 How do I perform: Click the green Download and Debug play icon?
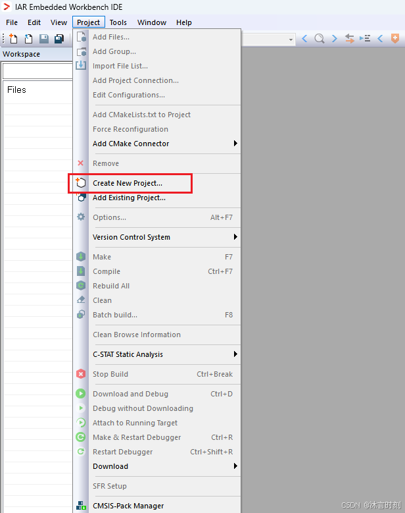click(x=81, y=393)
